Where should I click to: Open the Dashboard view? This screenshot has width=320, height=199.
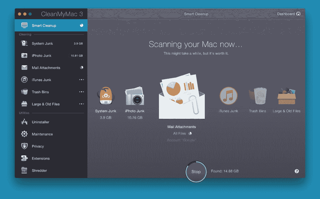(x=287, y=14)
